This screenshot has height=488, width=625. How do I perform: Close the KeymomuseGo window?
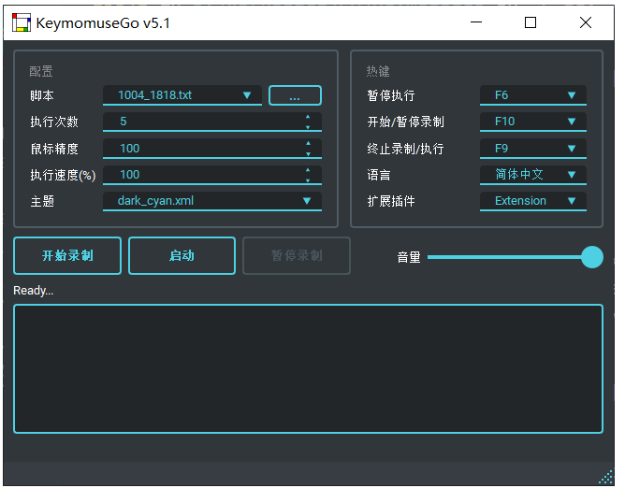tap(585, 22)
